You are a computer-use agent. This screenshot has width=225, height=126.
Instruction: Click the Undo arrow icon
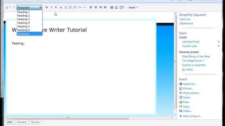[14, 7]
